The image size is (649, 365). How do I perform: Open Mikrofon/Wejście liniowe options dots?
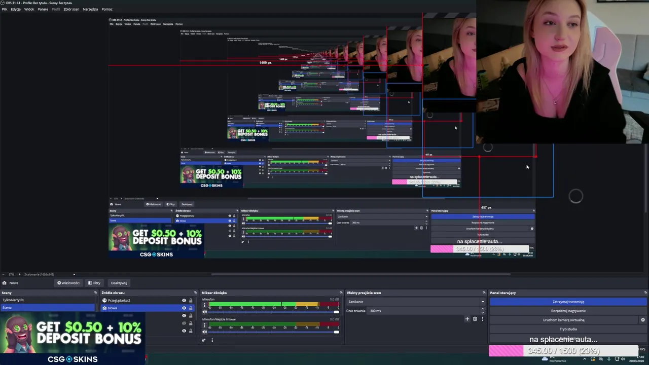tap(204, 325)
